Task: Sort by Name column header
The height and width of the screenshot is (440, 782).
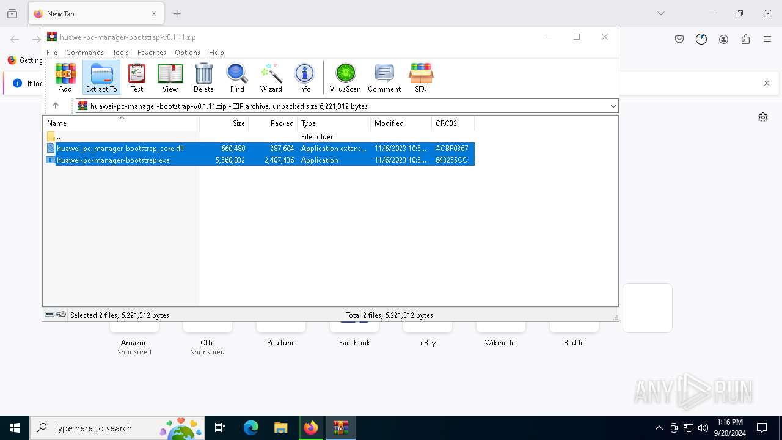Action: (121, 123)
